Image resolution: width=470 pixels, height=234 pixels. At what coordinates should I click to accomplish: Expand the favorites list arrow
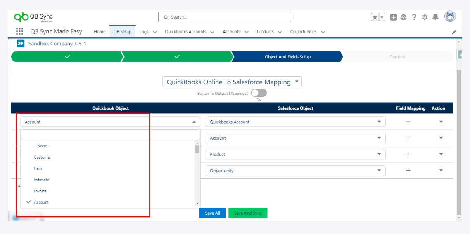tap(382, 17)
